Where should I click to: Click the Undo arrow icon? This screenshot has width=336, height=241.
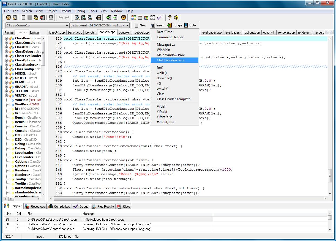tap(61, 17)
